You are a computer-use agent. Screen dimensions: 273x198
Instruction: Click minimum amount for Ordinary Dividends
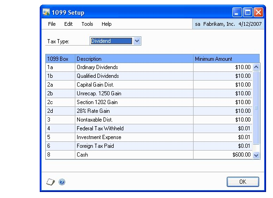223,67
